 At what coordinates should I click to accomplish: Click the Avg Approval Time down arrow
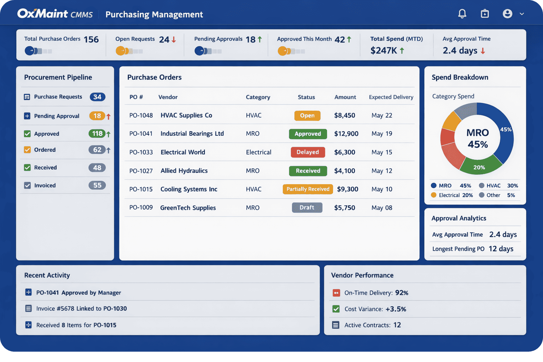483,51
